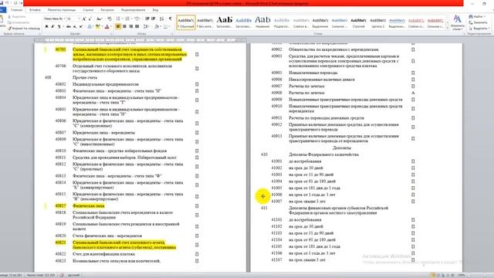Apply the yellow text highlight color

coord(98,27)
